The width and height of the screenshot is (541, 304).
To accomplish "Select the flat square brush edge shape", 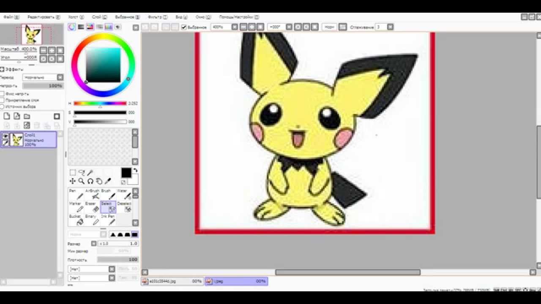I will (x=134, y=234).
